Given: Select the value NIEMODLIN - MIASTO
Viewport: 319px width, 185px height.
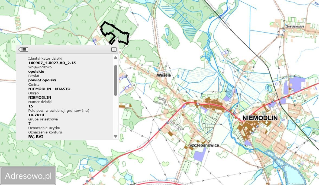Looking at the screenshot, I should (49, 89).
